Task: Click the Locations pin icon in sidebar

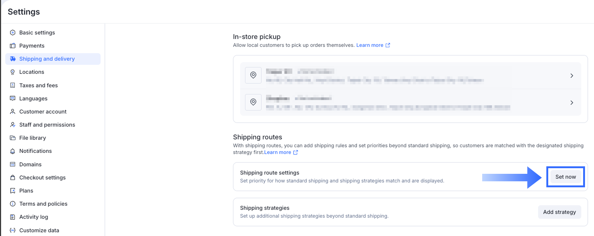Action: coord(12,72)
